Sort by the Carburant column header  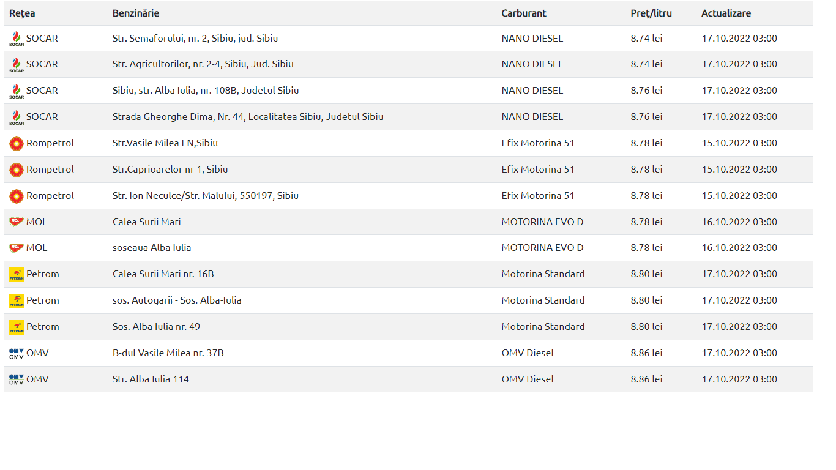(524, 13)
